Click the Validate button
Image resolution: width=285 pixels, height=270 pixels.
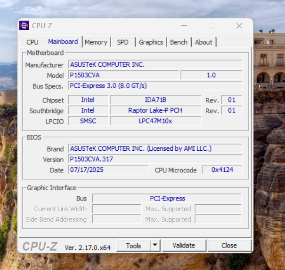tap(184, 246)
